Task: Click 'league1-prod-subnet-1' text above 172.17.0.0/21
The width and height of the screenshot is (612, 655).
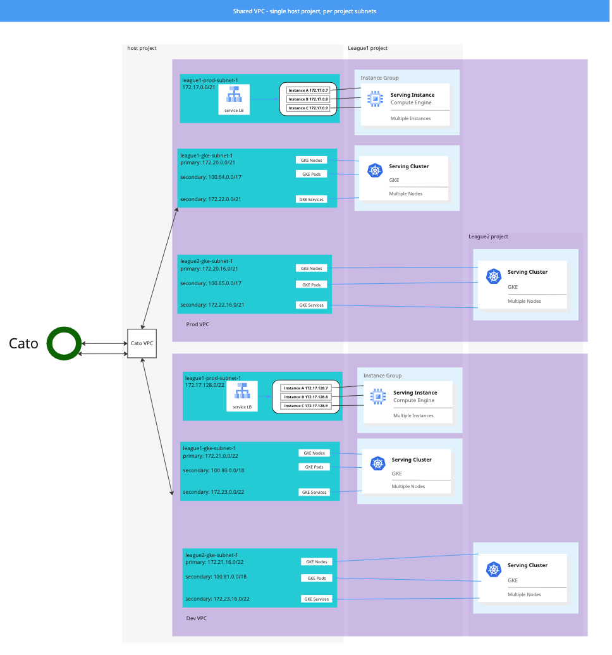Action: 211,81
